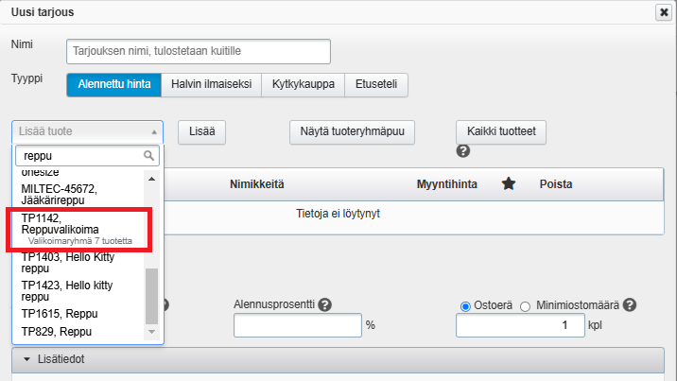Click scroll up arrow in product list

point(151,178)
